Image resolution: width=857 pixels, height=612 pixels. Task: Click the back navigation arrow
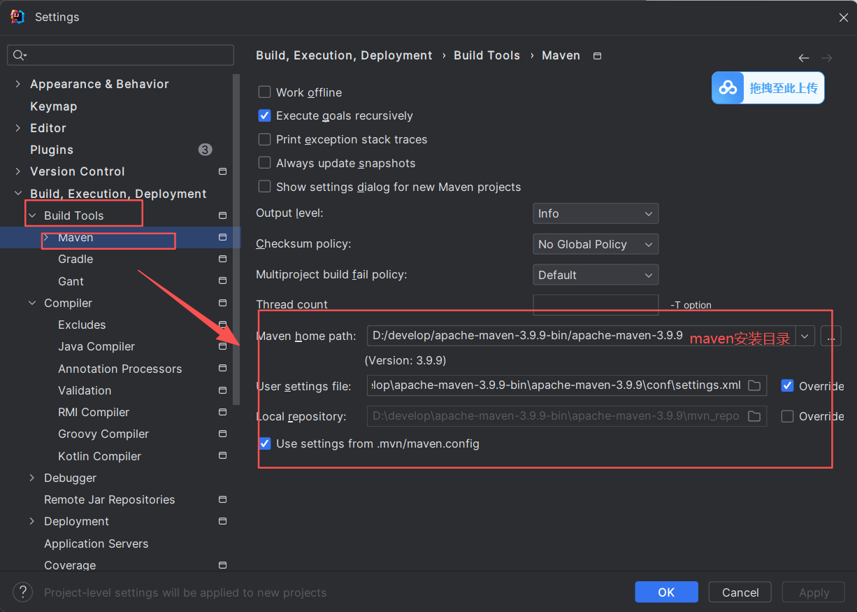804,58
